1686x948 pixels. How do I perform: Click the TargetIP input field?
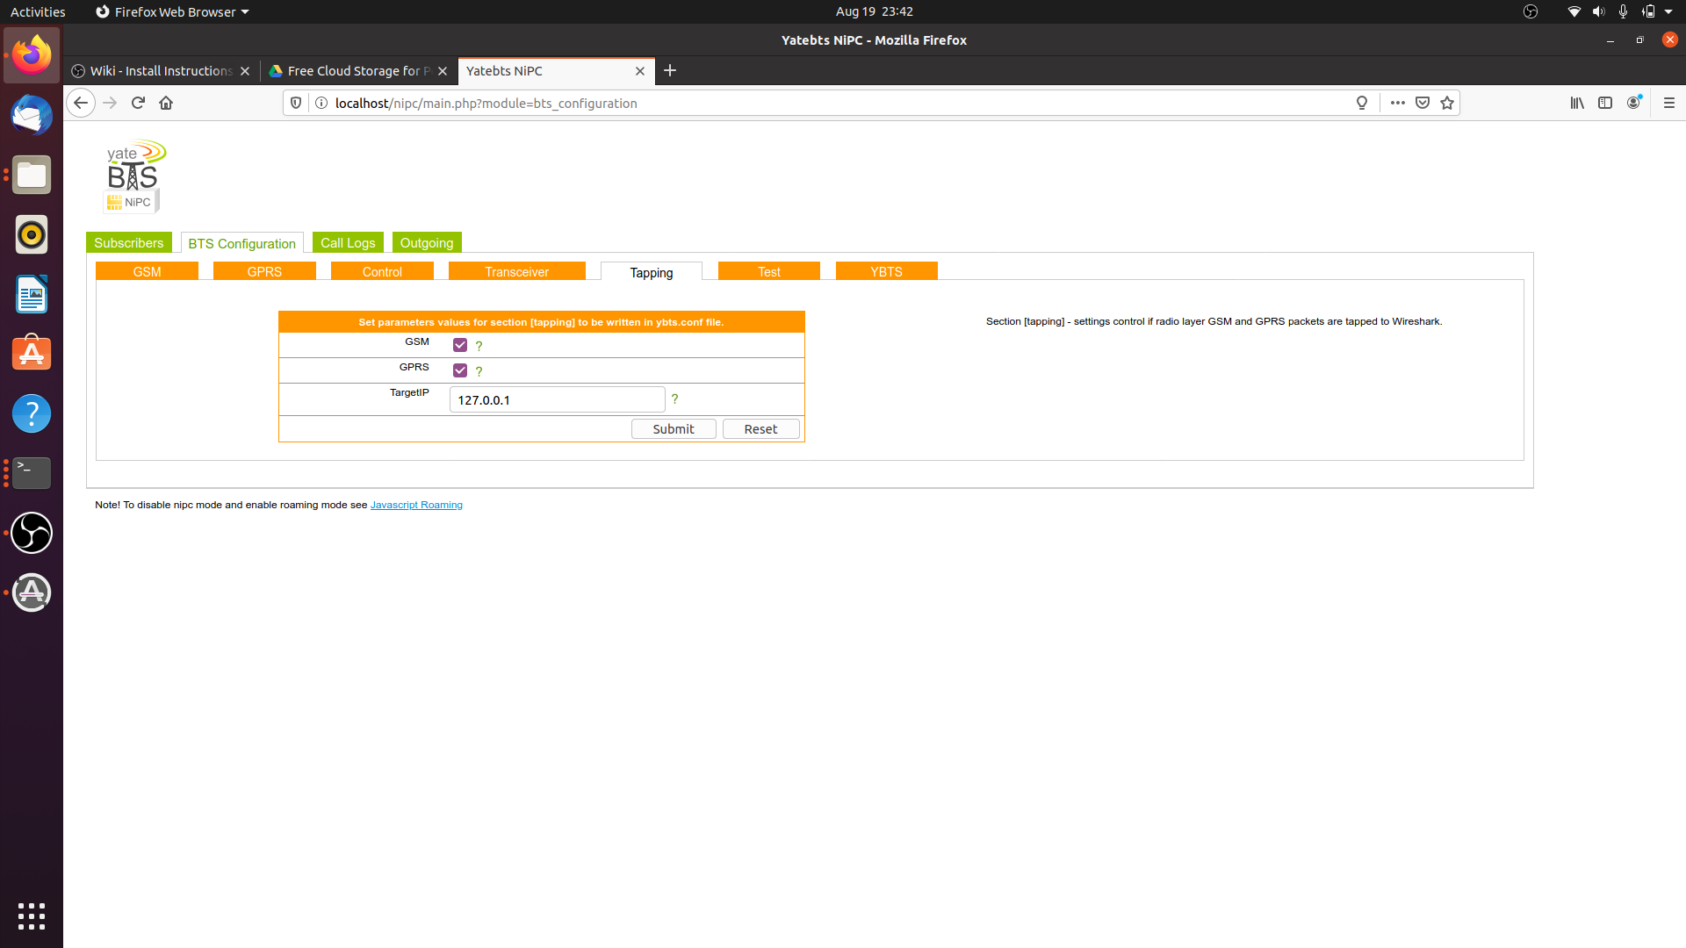[x=557, y=400]
